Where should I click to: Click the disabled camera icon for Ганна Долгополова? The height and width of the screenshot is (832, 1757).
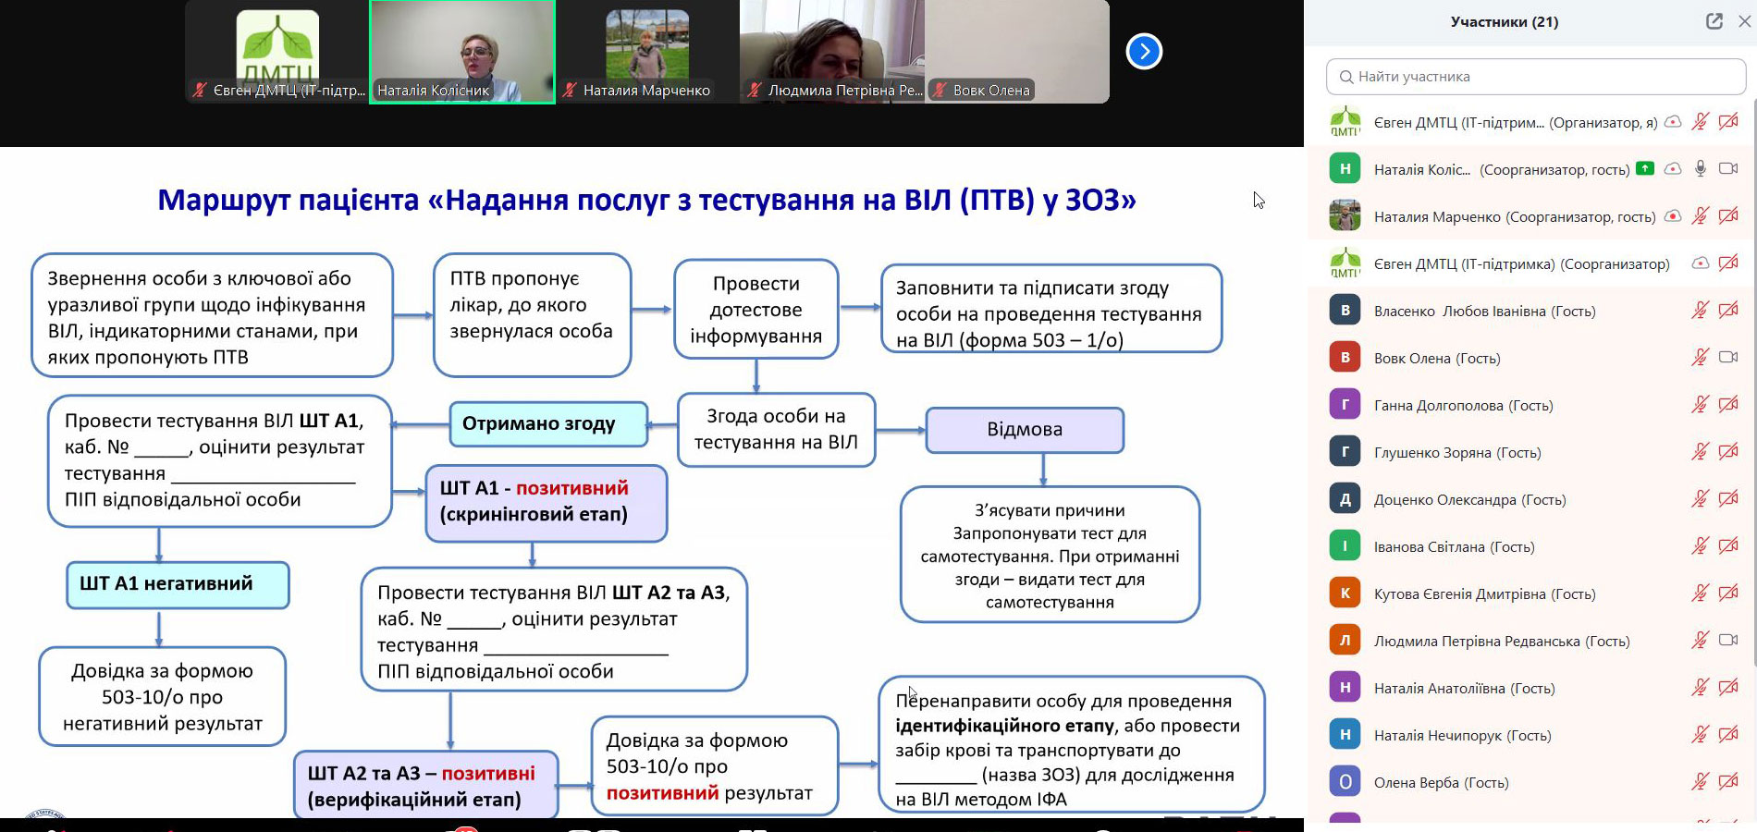click(1727, 405)
